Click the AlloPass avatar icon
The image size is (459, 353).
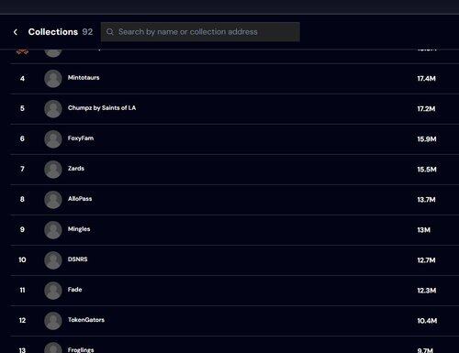pyautogui.click(x=53, y=200)
